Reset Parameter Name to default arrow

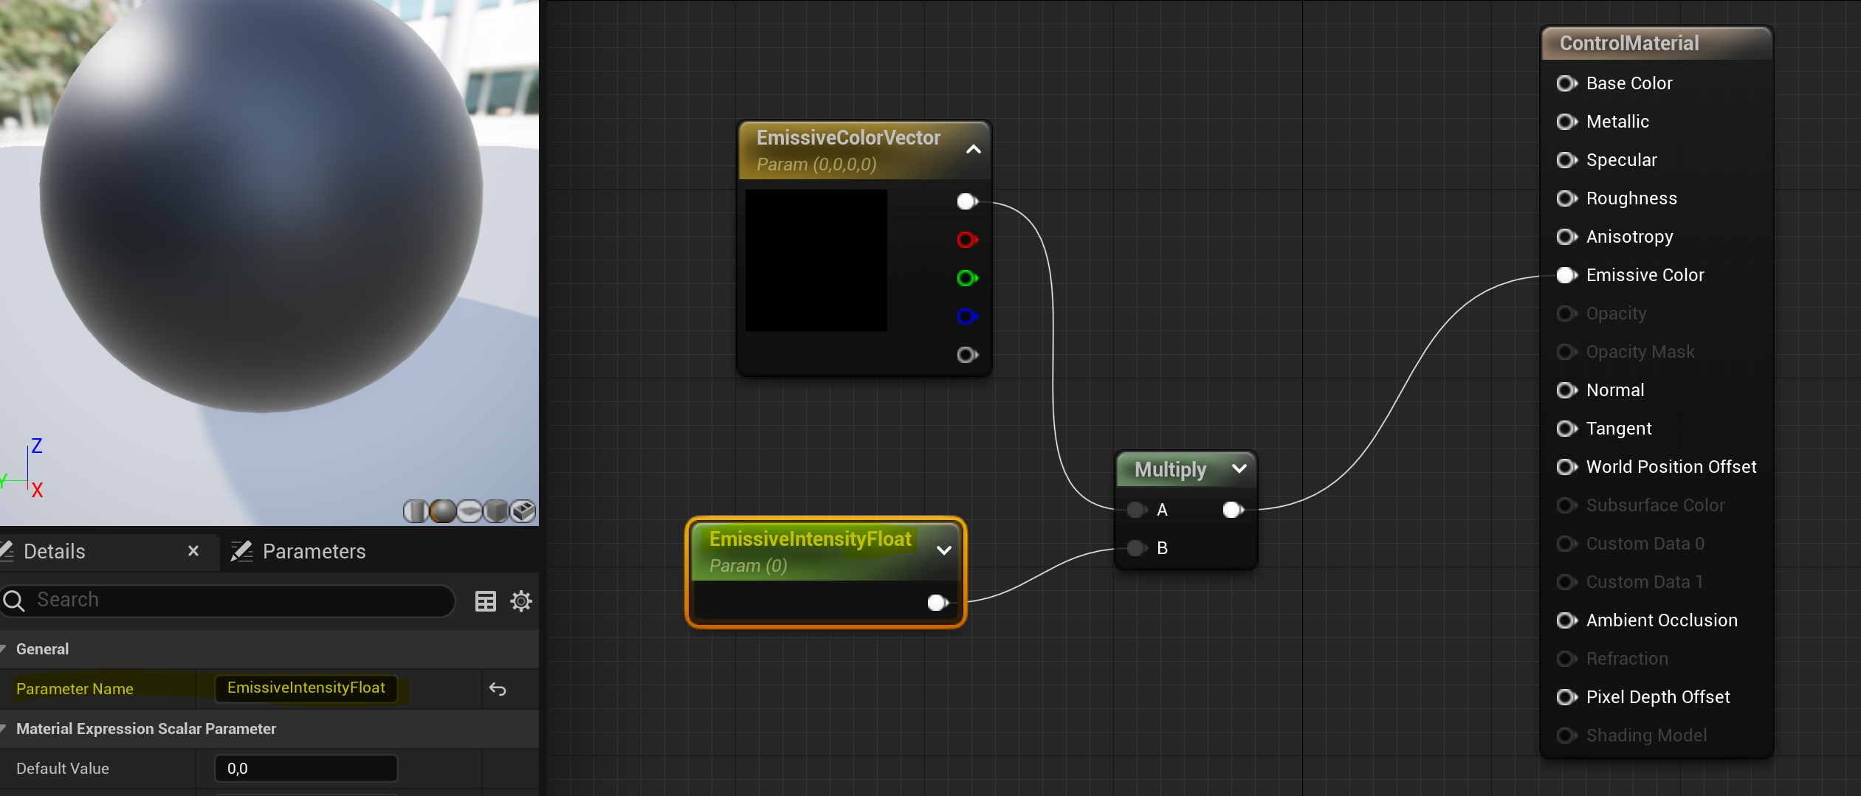tap(498, 689)
